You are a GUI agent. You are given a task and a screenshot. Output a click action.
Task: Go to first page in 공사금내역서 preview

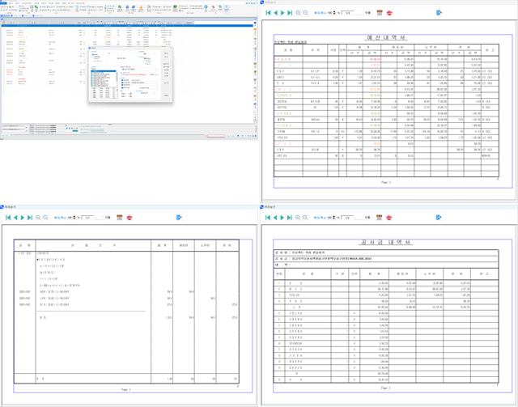268,218
